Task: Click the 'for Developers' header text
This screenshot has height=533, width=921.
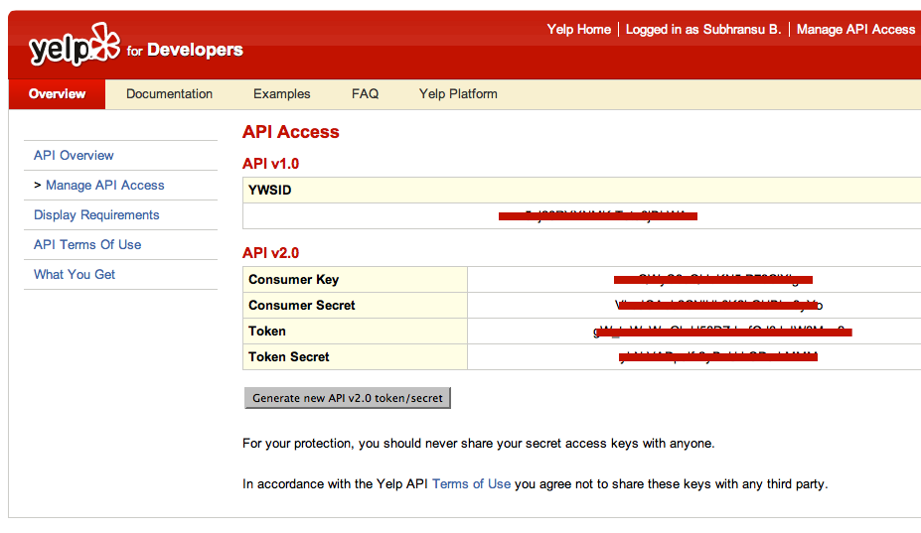Action: click(x=185, y=50)
